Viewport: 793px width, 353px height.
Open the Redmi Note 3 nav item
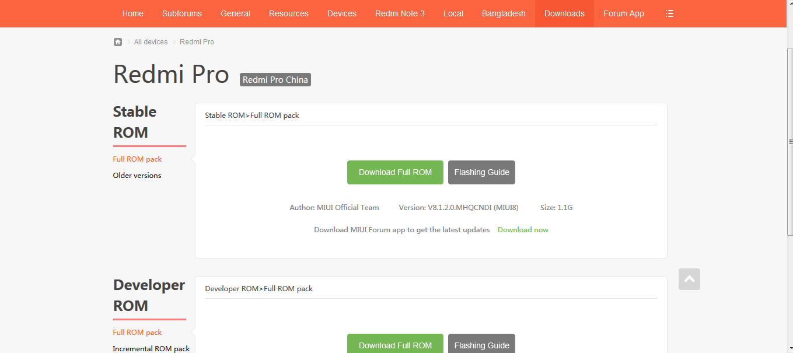click(400, 13)
